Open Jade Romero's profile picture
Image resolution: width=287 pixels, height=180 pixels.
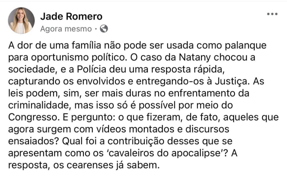(x=21, y=21)
